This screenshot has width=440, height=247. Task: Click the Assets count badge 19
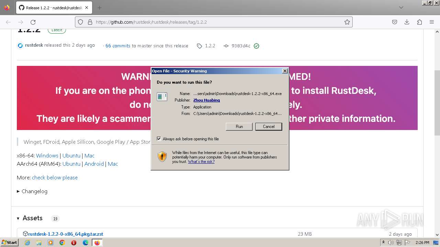(x=55, y=219)
